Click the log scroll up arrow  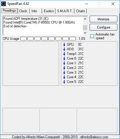[85, 19]
